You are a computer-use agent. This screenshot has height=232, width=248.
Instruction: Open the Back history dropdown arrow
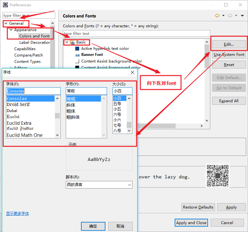click(223, 16)
